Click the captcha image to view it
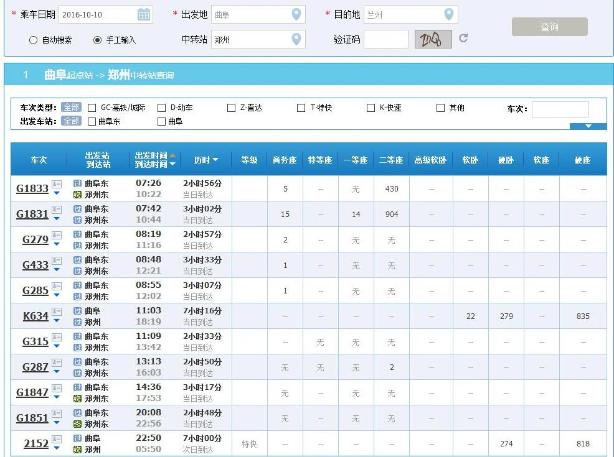The width and height of the screenshot is (614, 457). [433, 38]
